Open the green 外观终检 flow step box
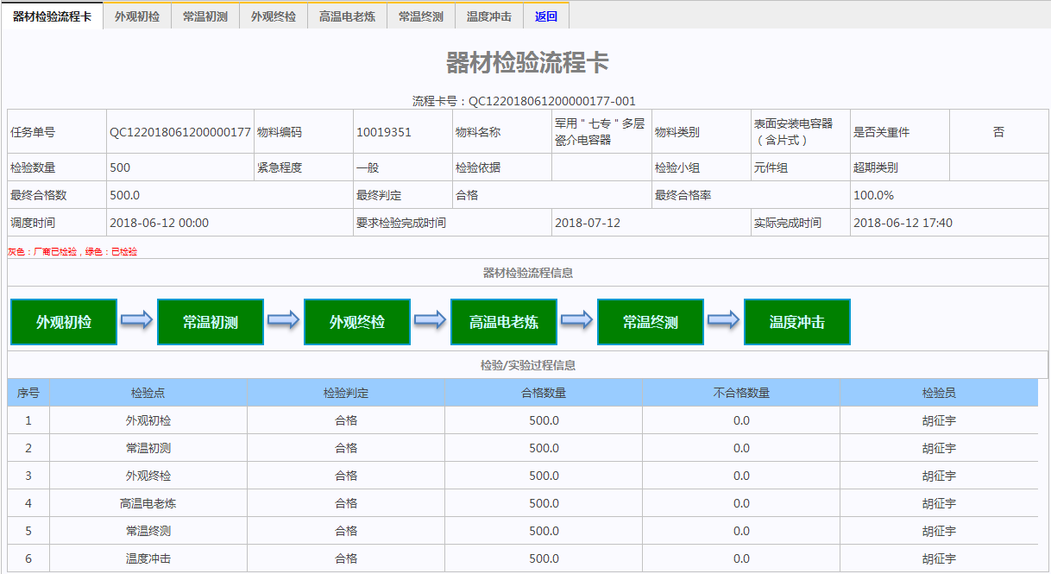Viewport: 1051px width, 574px height. click(x=357, y=322)
